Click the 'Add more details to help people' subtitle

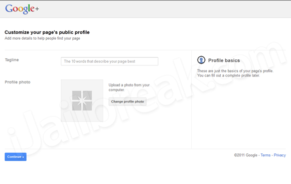point(42,38)
